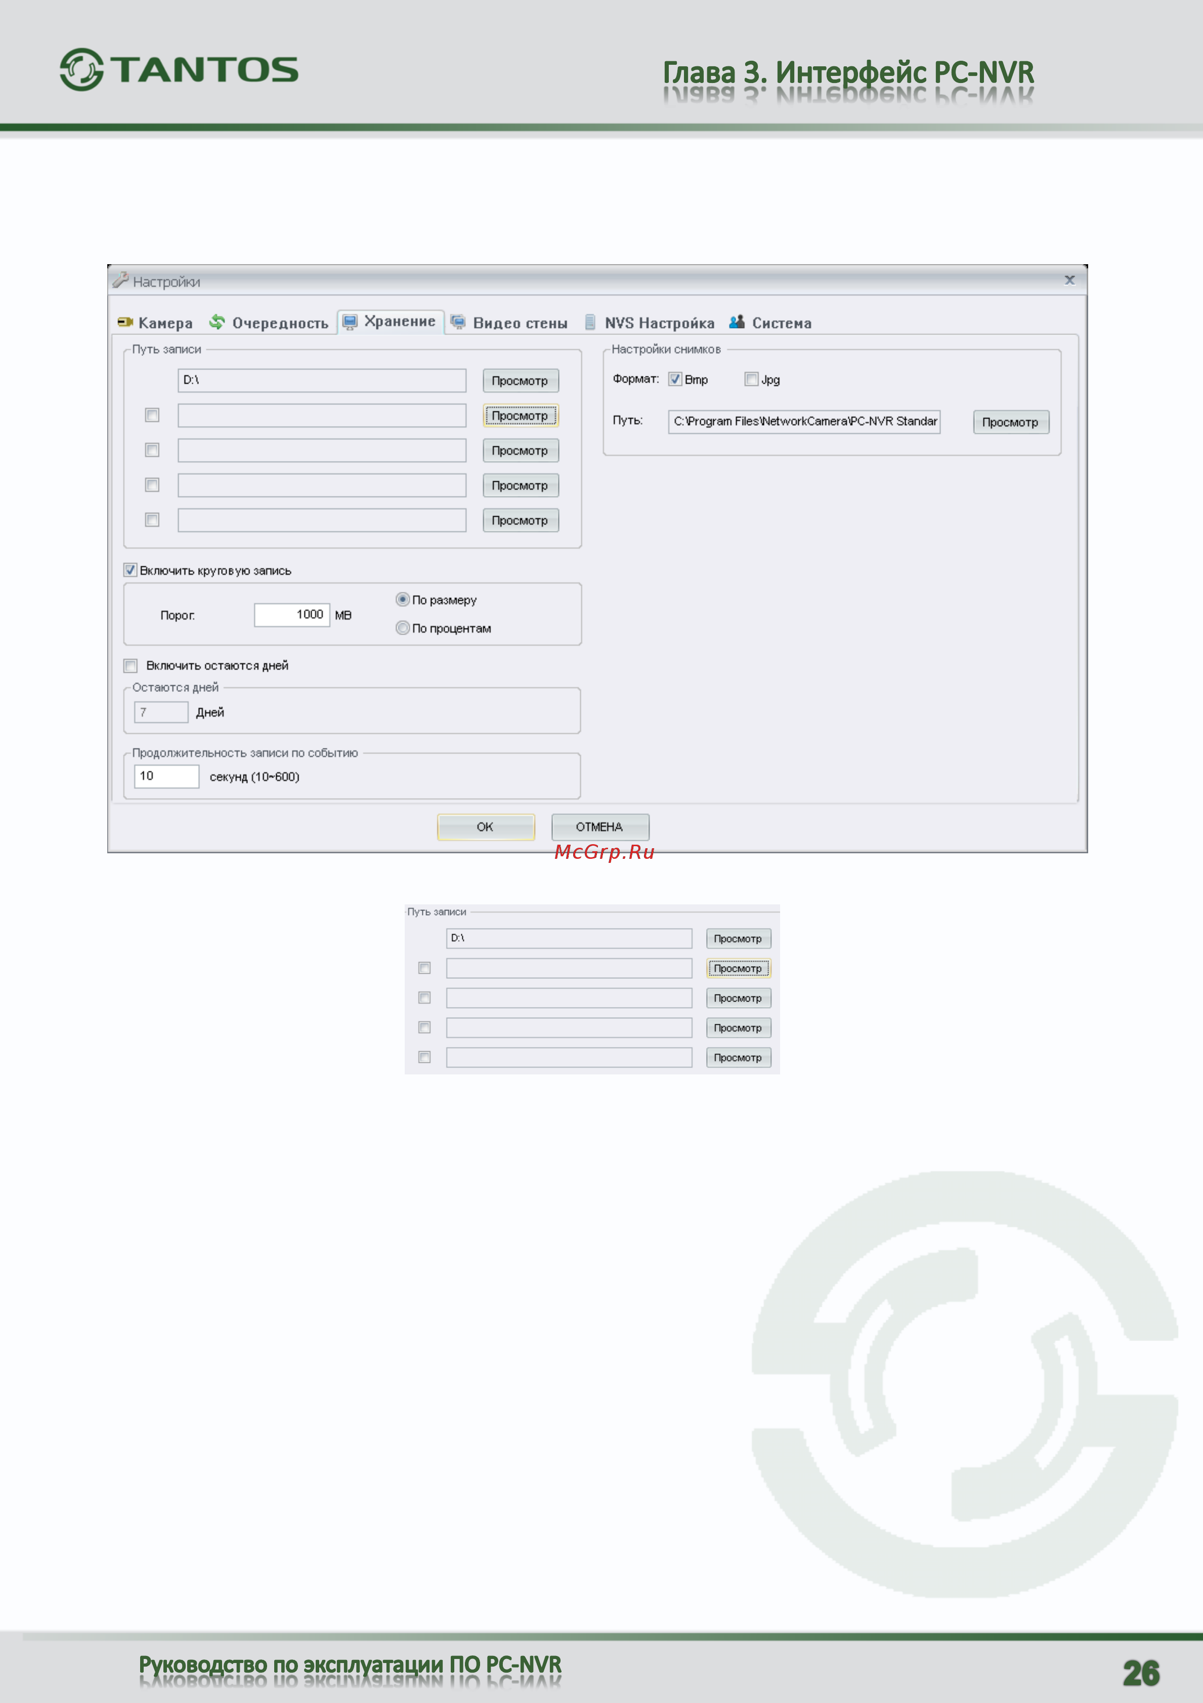Open the Камера tab
The height and width of the screenshot is (1703, 1203).
coord(156,323)
